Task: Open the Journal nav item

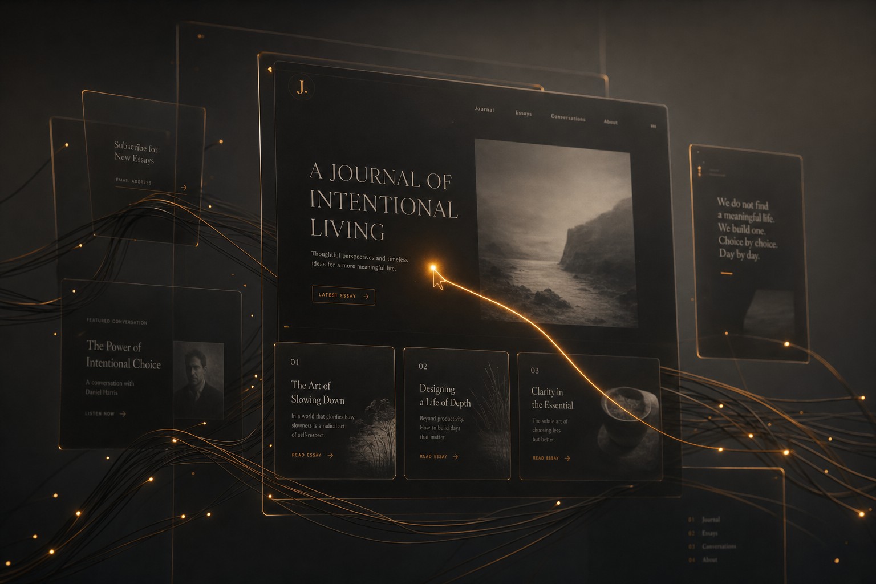Action: [484, 109]
